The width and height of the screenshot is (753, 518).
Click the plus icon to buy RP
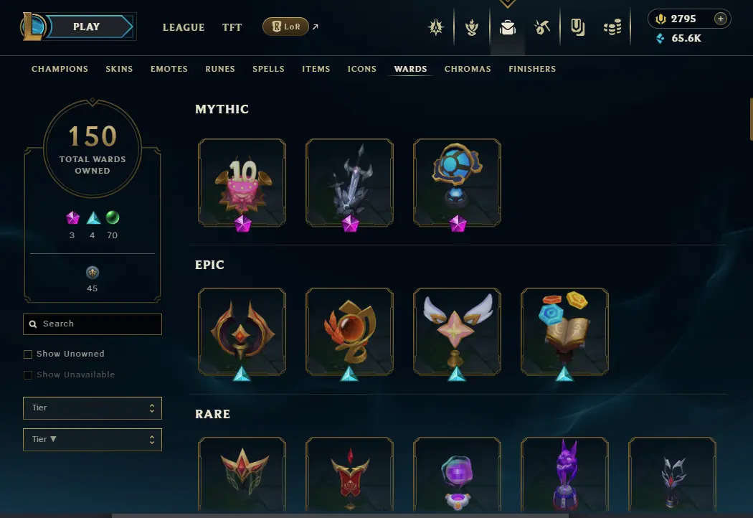[x=720, y=19]
